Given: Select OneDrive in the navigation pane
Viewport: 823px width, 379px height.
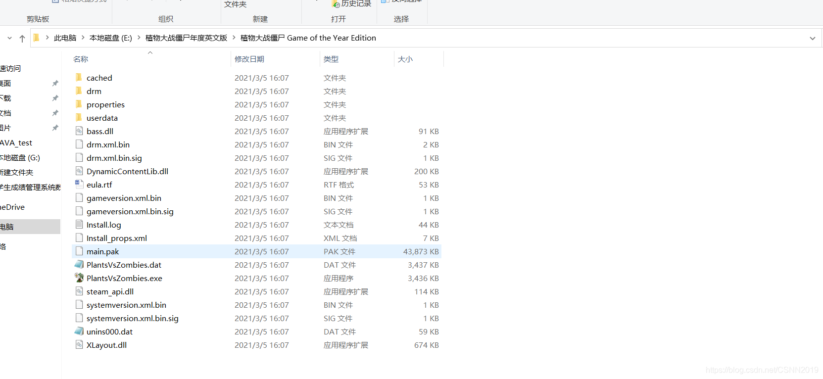Looking at the screenshot, I should coord(12,207).
